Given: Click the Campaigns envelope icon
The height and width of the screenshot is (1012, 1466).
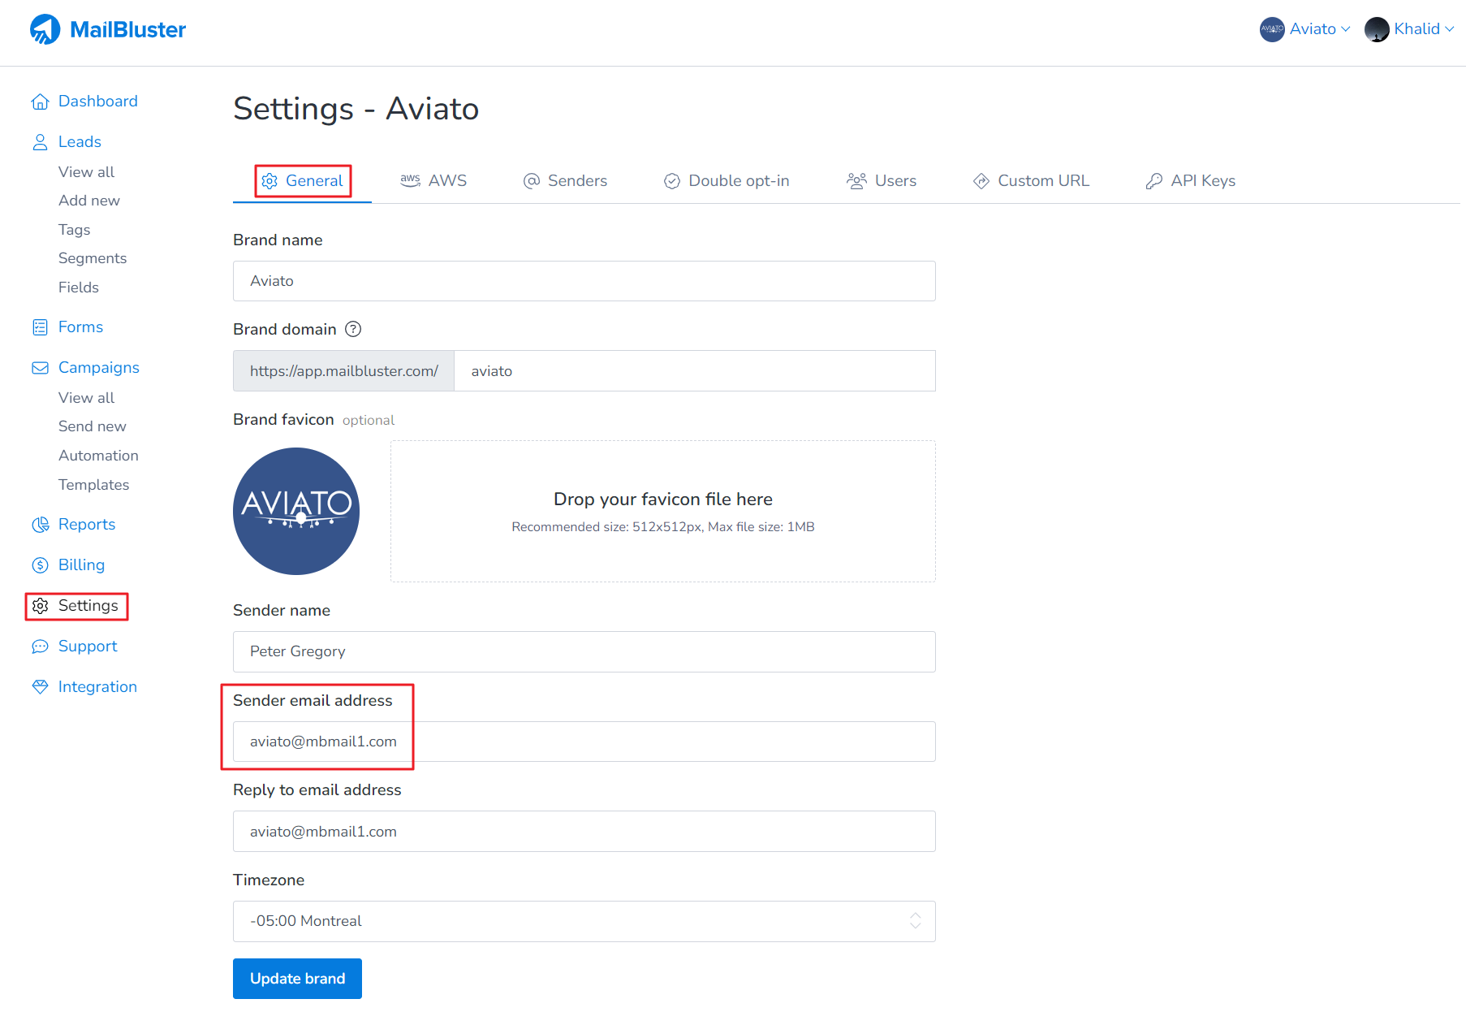Looking at the screenshot, I should [40, 368].
